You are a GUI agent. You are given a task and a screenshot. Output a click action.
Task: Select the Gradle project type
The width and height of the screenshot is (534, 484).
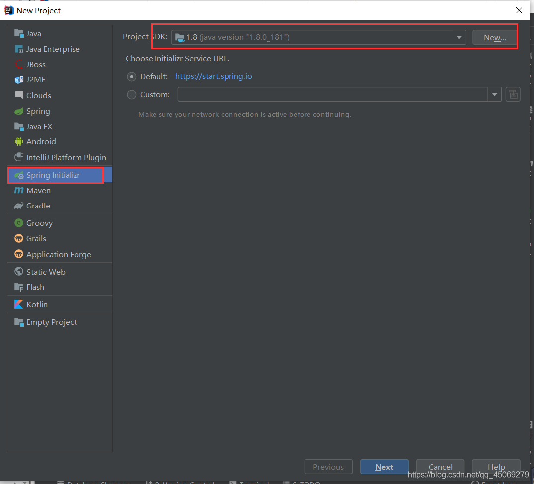point(60,206)
